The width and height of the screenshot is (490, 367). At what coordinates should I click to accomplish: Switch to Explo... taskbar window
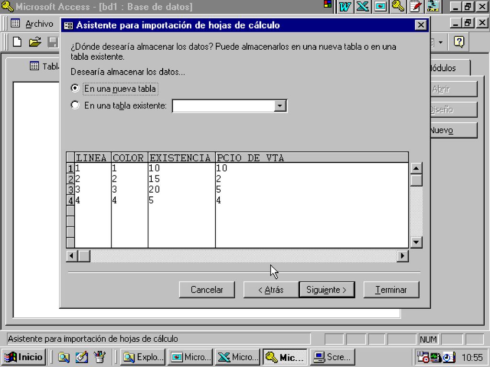[x=144, y=357]
